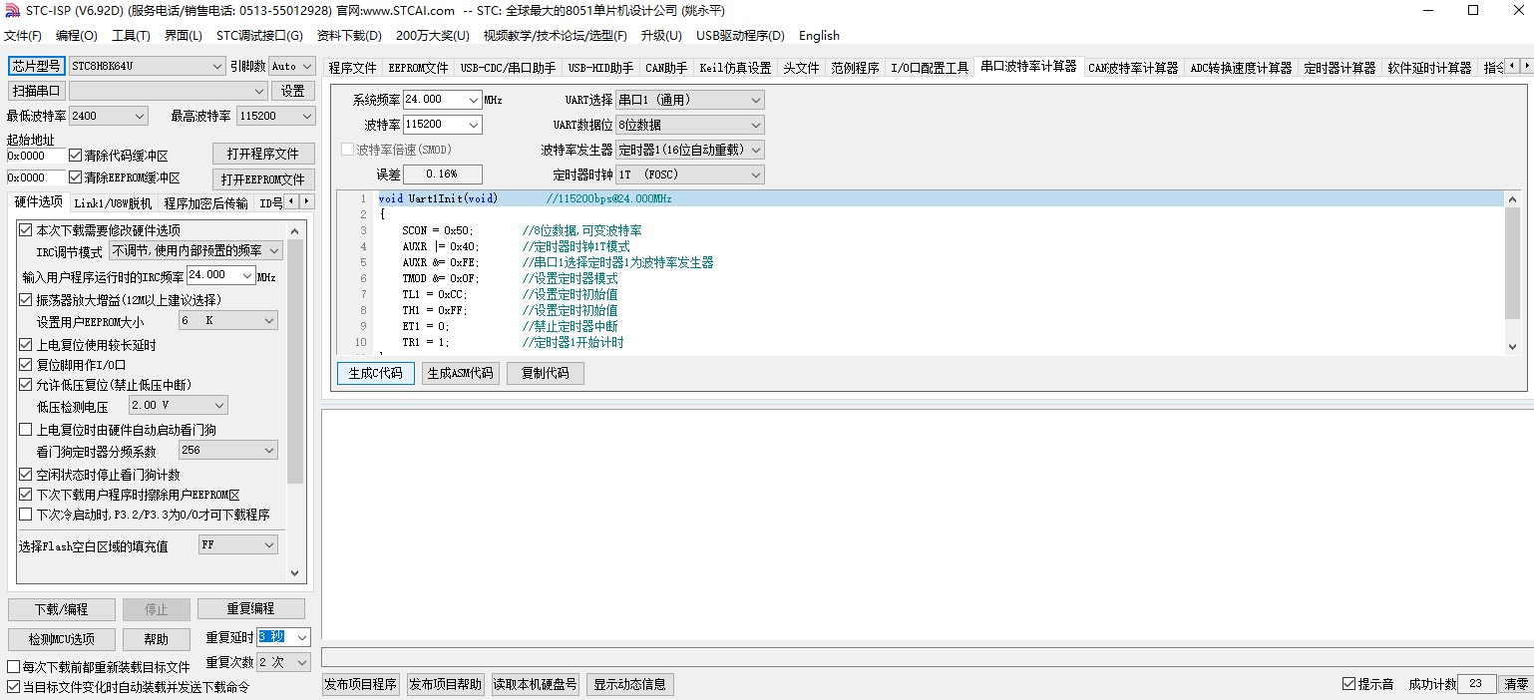Click the 起始地址 0x0000 code address field
The width and height of the screenshot is (1534, 700).
tap(36, 156)
